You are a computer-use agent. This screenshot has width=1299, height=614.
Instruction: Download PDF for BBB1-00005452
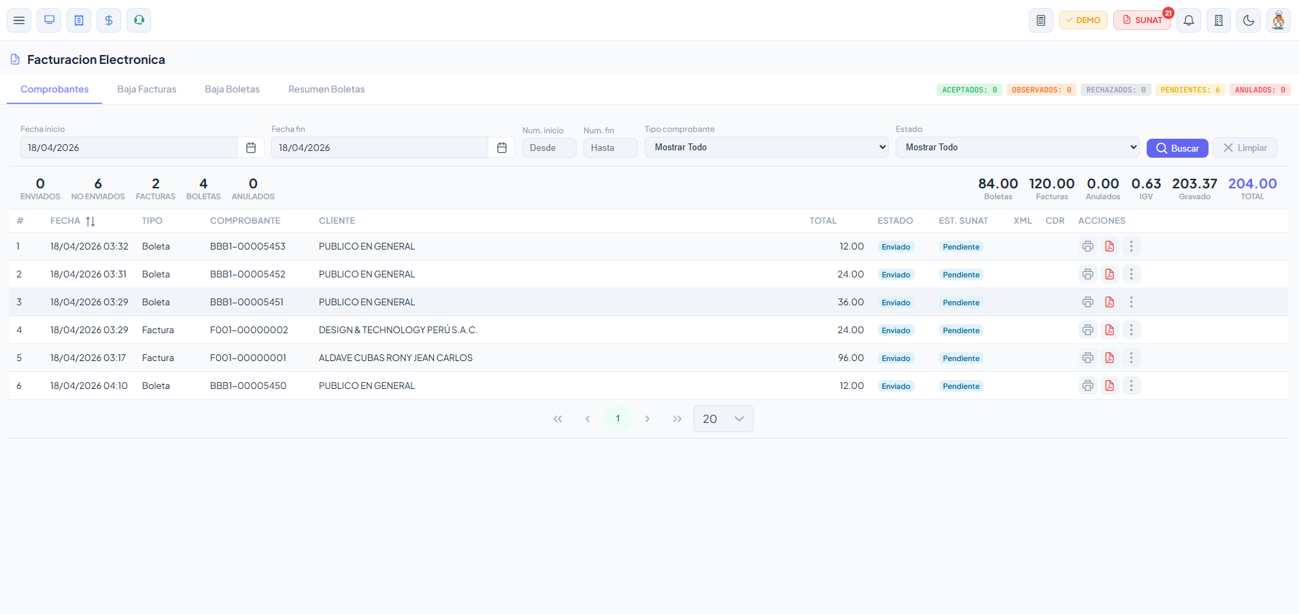(1110, 274)
